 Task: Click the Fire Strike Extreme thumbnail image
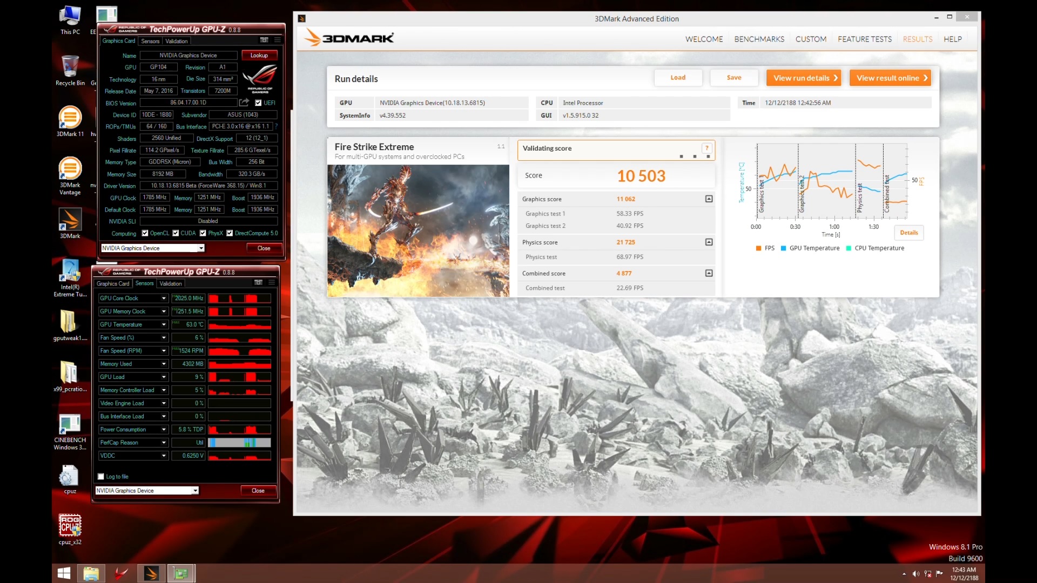click(418, 231)
